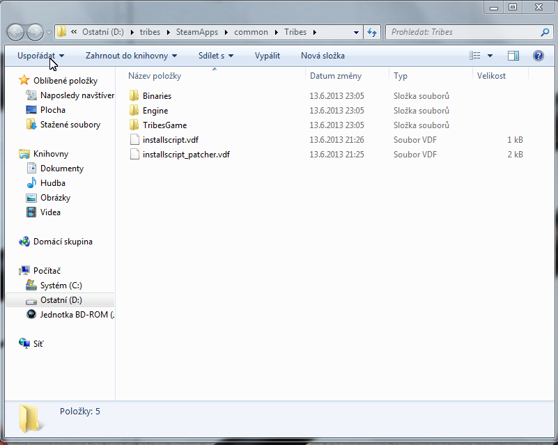Screen dimensions: 558x445
Task: Open 'Hudba' library
Action: (53, 183)
